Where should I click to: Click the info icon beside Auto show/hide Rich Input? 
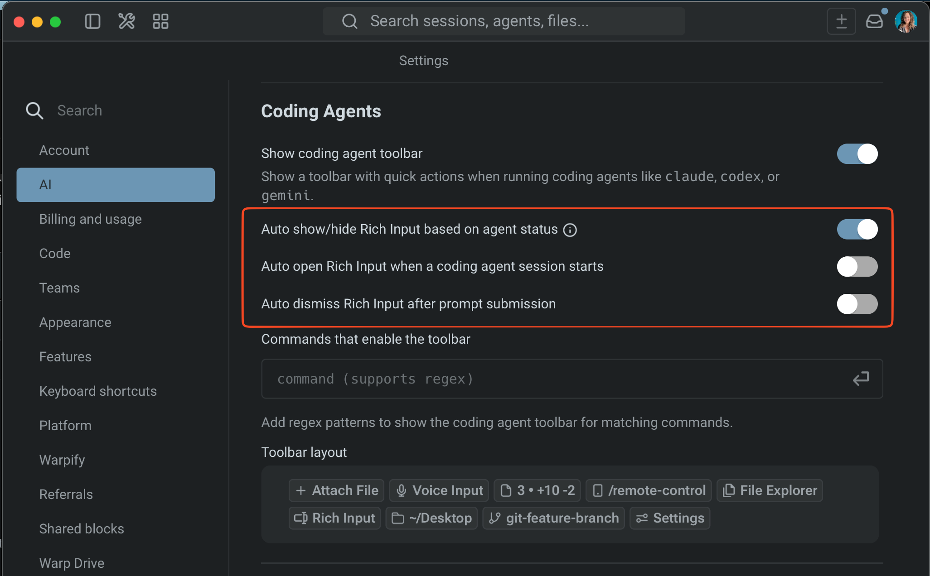click(x=570, y=230)
